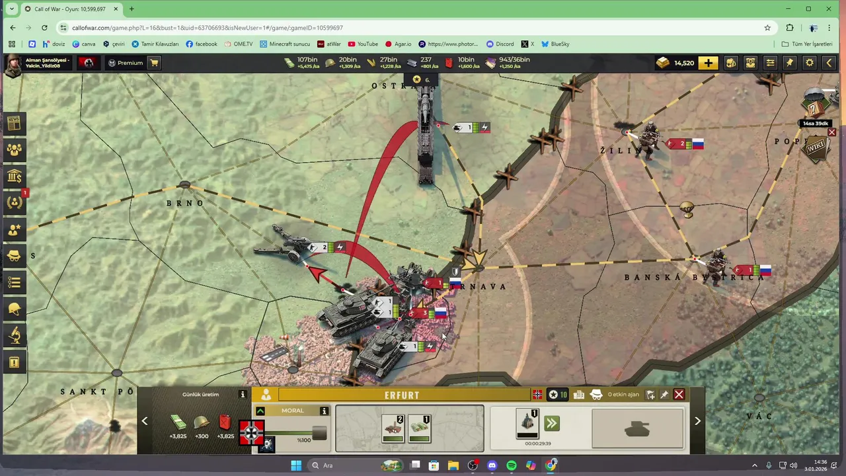Select the level 1 building thumbnail

pyautogui.click(x=419, y=429)
